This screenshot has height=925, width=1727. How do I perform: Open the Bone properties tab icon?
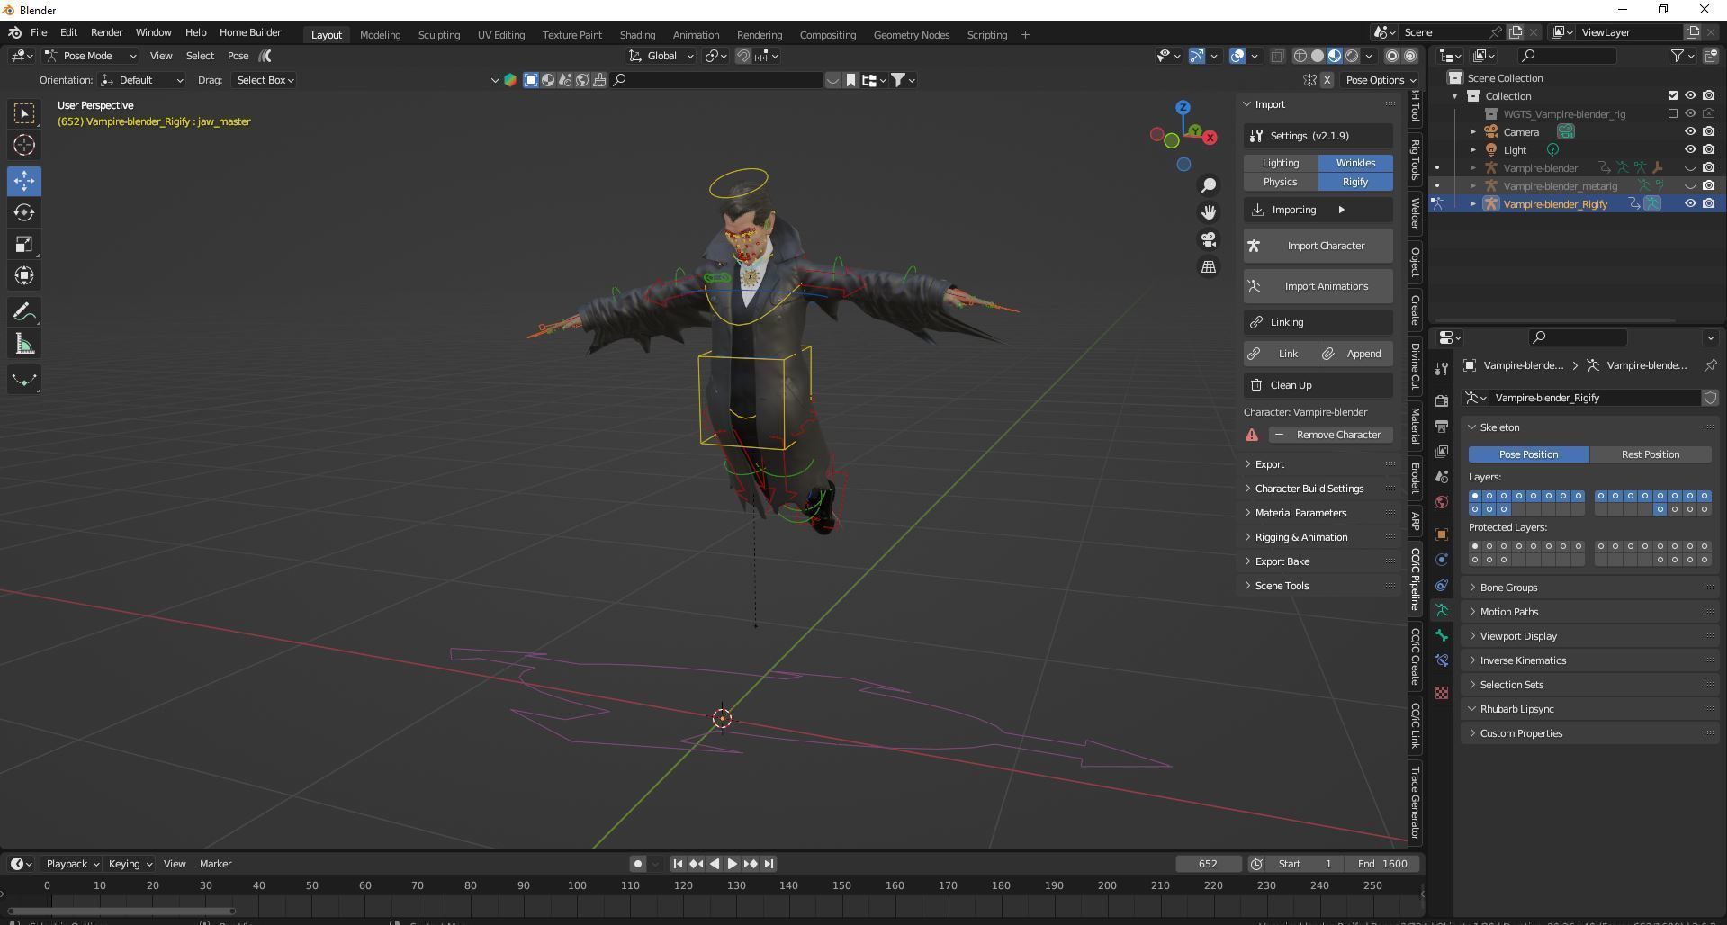tap(1442, 635)
